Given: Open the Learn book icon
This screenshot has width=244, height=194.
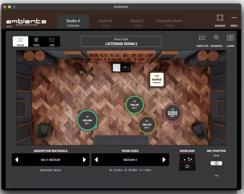Looking at the screenshot, I should (230, 41).
